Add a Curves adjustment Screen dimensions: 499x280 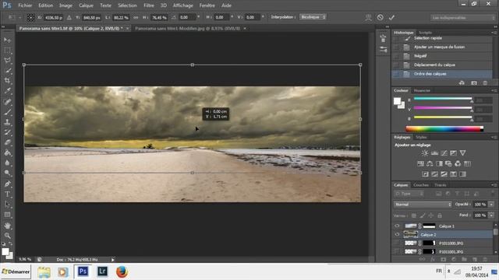click(444, 153)
